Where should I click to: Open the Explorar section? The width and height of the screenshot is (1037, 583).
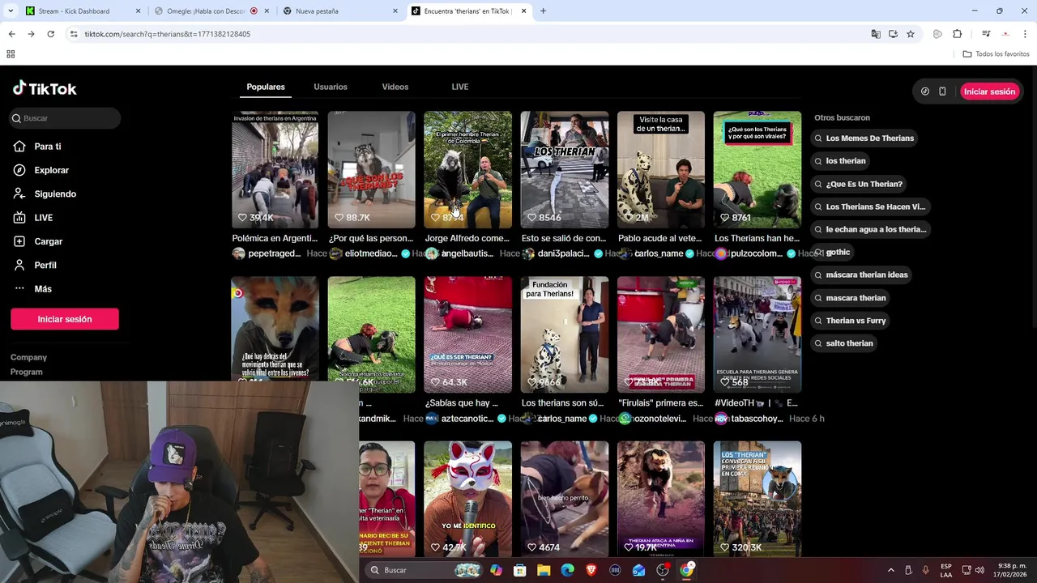(51, 170)
